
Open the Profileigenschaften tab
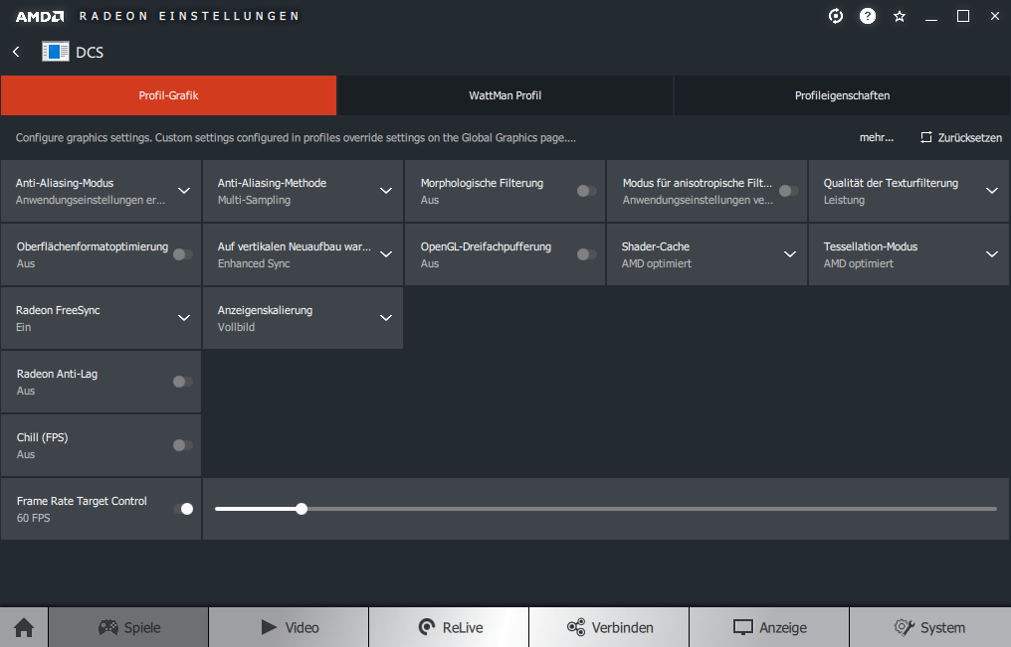(842, 95)
